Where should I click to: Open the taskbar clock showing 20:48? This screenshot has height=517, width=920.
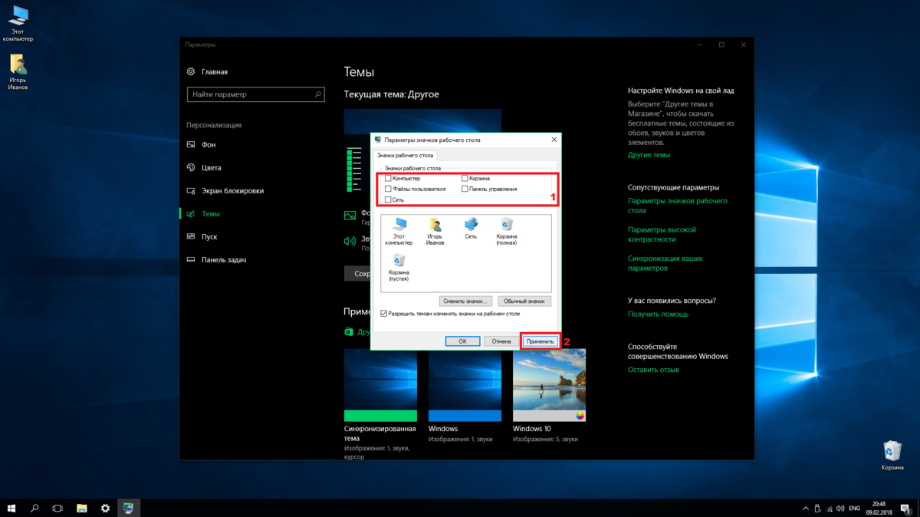pos(879,508)
